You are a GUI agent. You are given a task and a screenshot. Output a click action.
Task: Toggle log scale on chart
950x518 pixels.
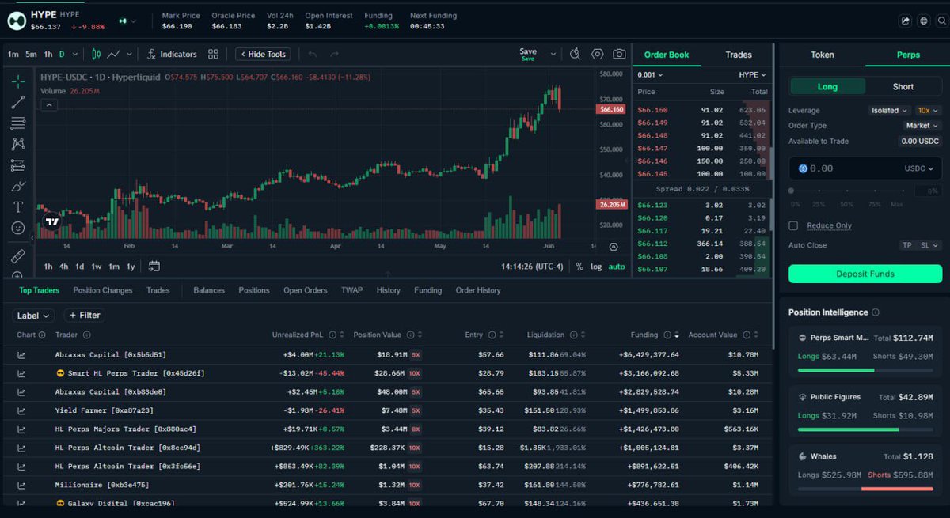596,267
